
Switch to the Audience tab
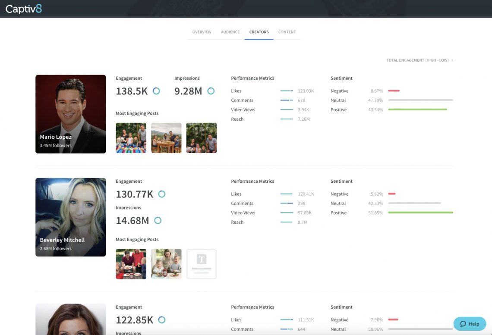pyautogui.click(x=230, y=32)
